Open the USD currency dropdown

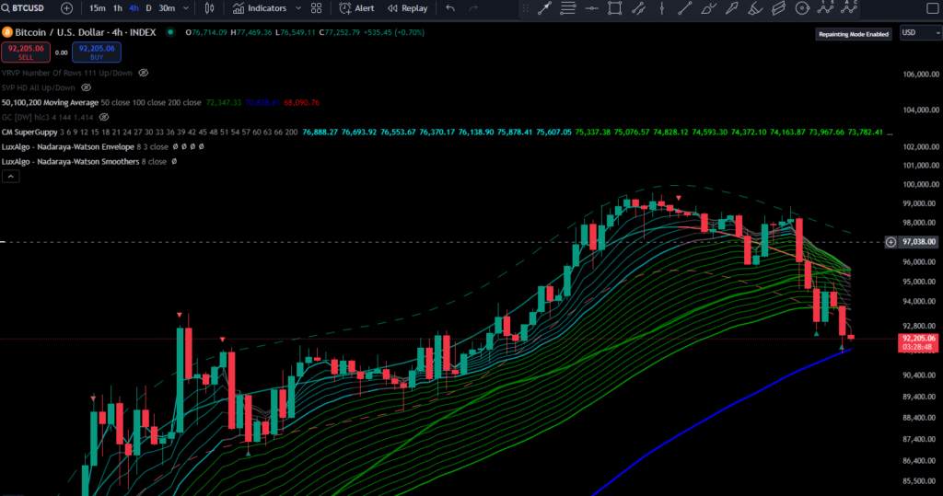(921, 33)
